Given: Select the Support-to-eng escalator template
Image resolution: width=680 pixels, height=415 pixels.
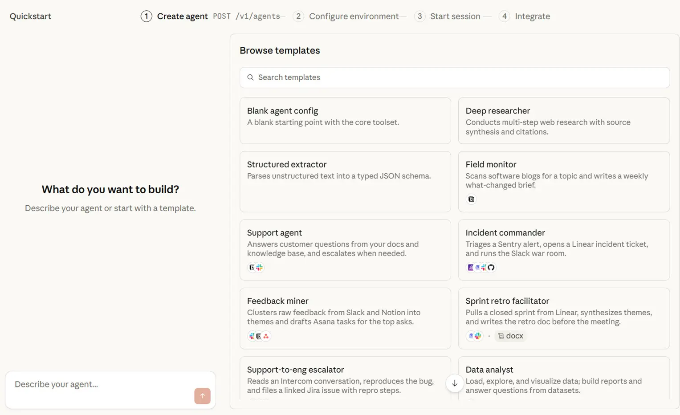Looking at the screenshot, I should [345, 378].
